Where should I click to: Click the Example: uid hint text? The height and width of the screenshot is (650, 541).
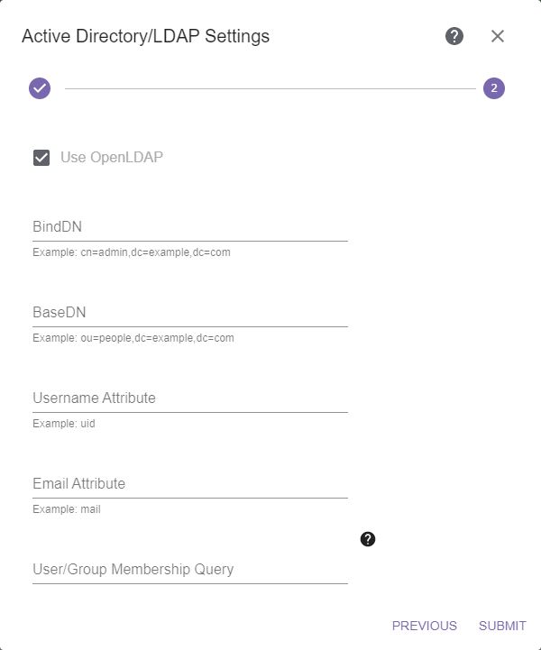64,424
